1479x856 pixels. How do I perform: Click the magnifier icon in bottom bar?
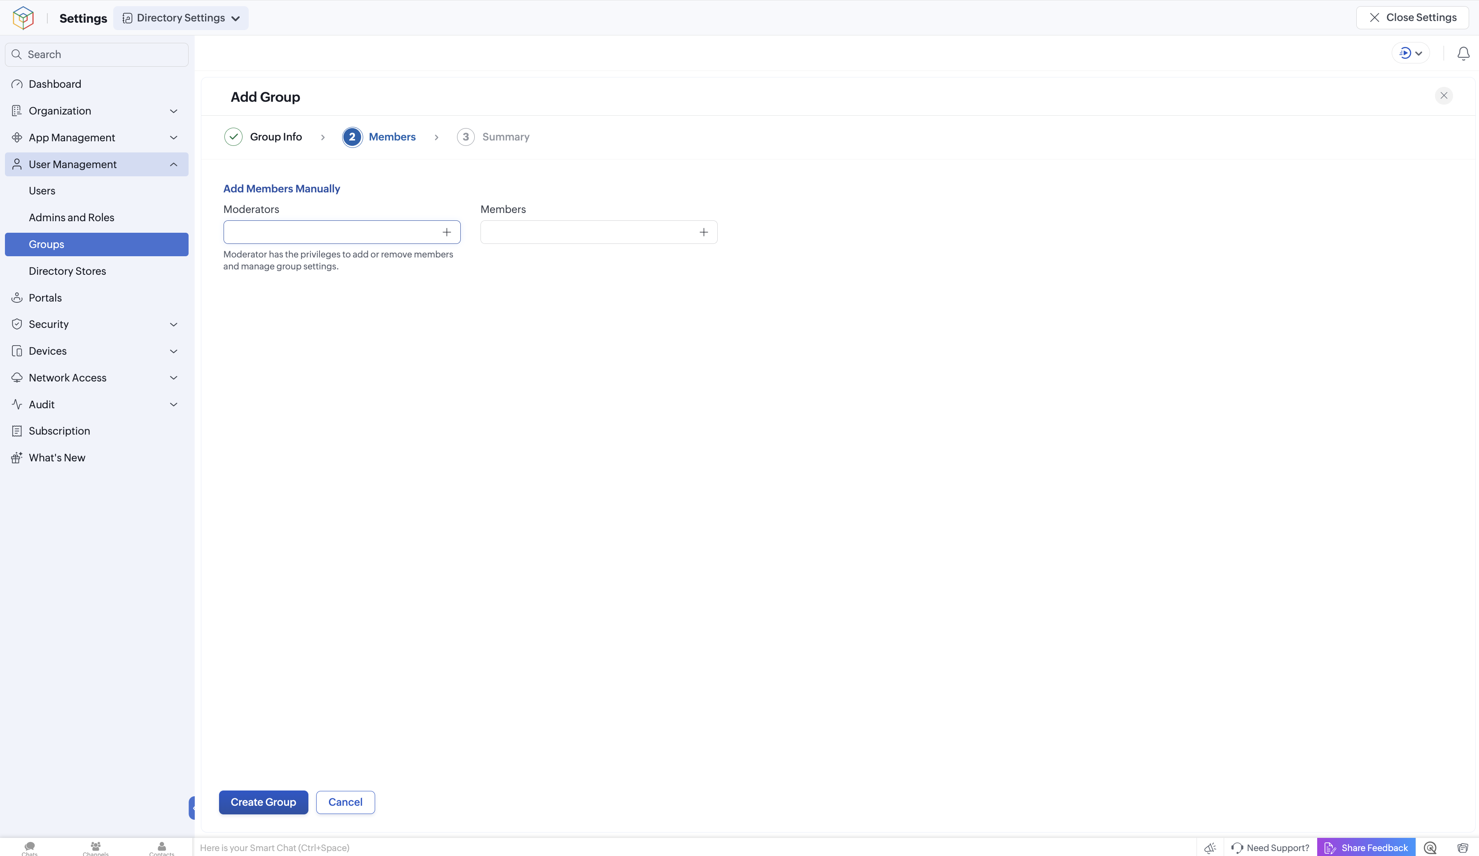point(1430,848)
